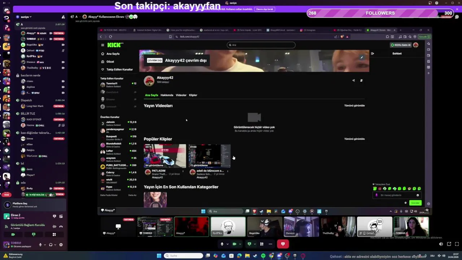
Task: Toggle camera in the voice panel
Action: point(13,234)
